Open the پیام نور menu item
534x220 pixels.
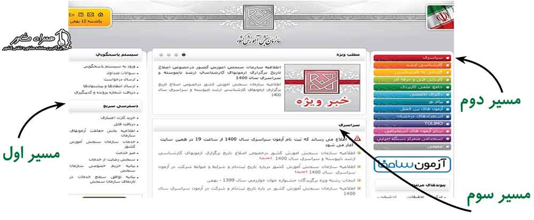412,102
